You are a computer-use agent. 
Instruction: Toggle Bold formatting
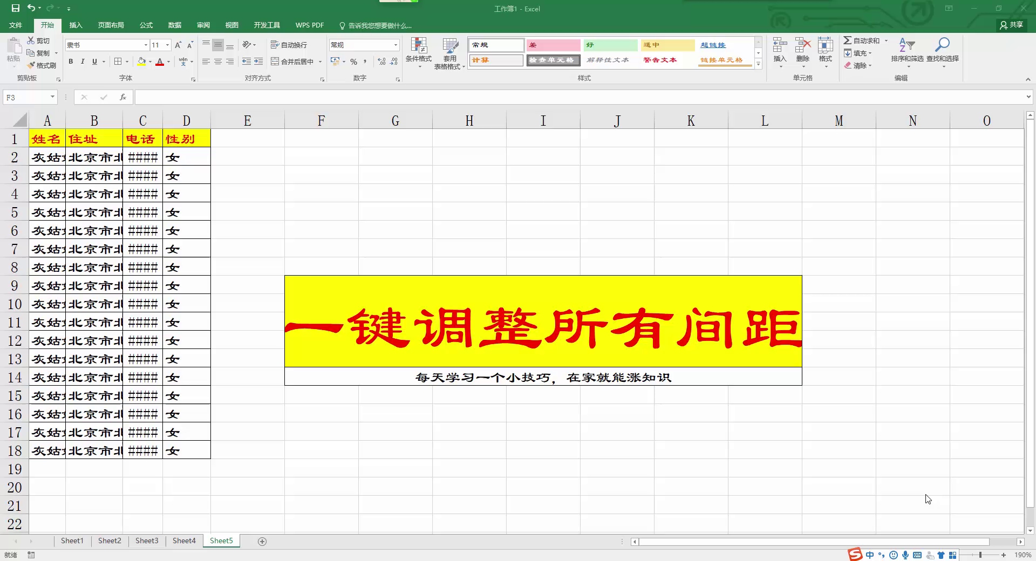[71, 61]
